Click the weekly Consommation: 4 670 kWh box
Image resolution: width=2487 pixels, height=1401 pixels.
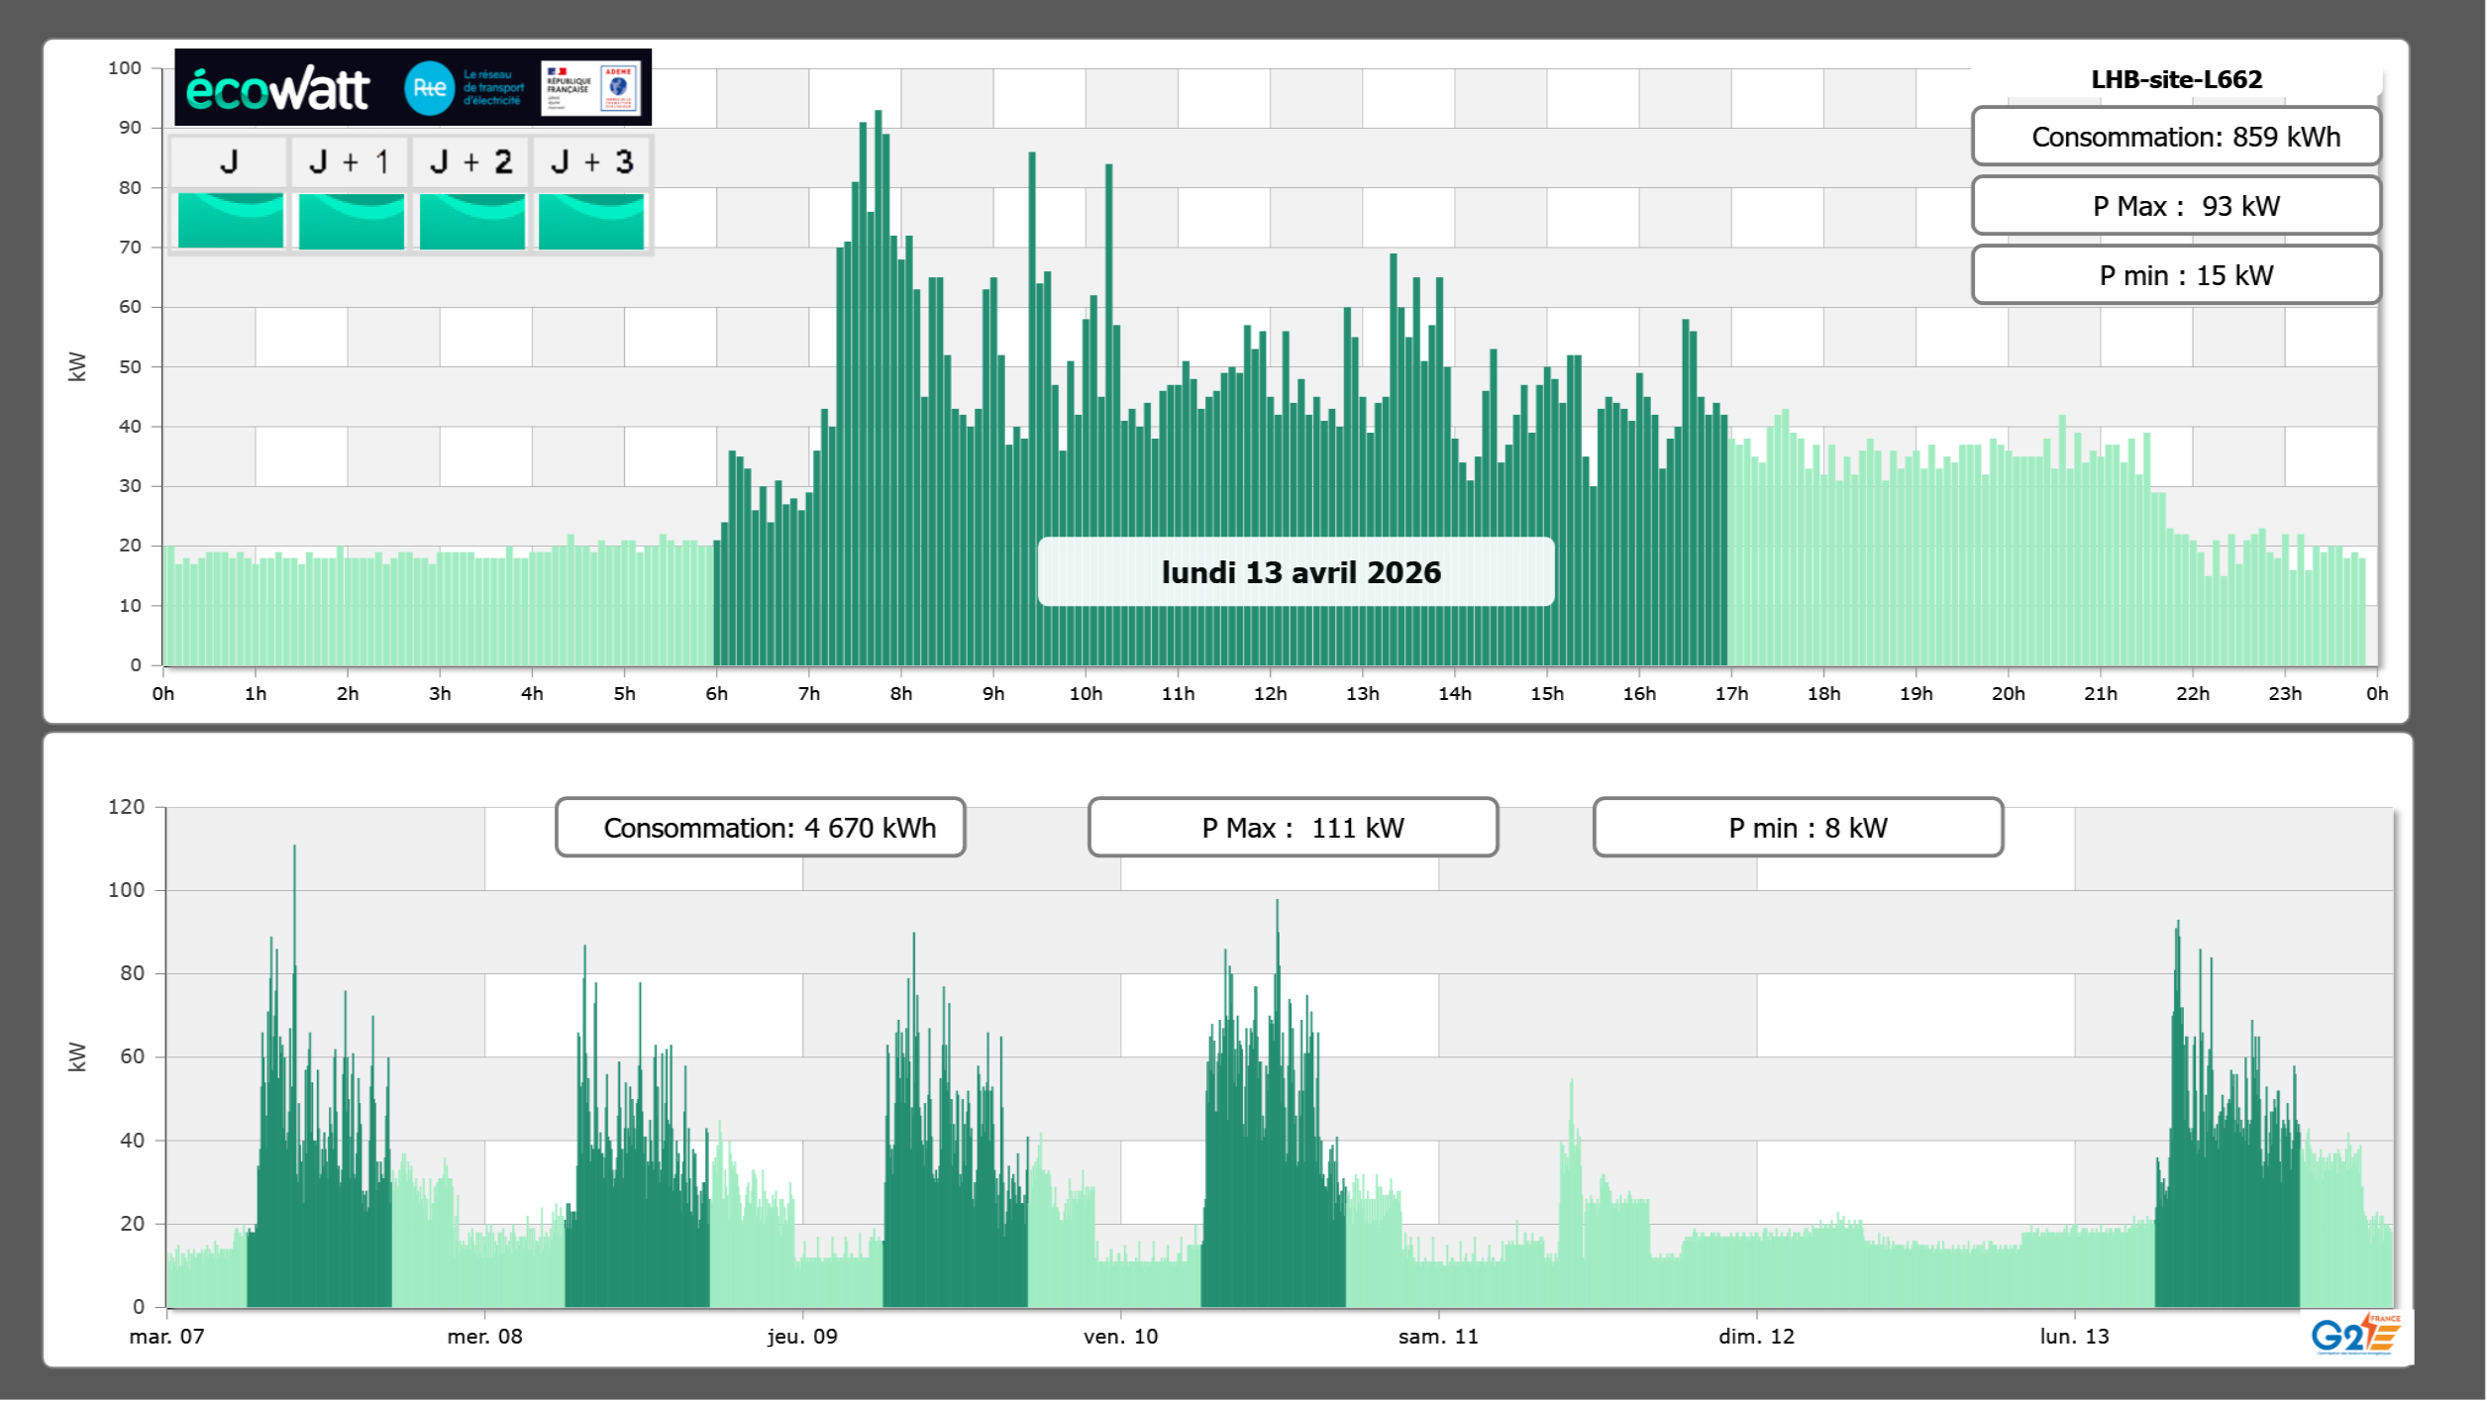click(x=760, y=828)
